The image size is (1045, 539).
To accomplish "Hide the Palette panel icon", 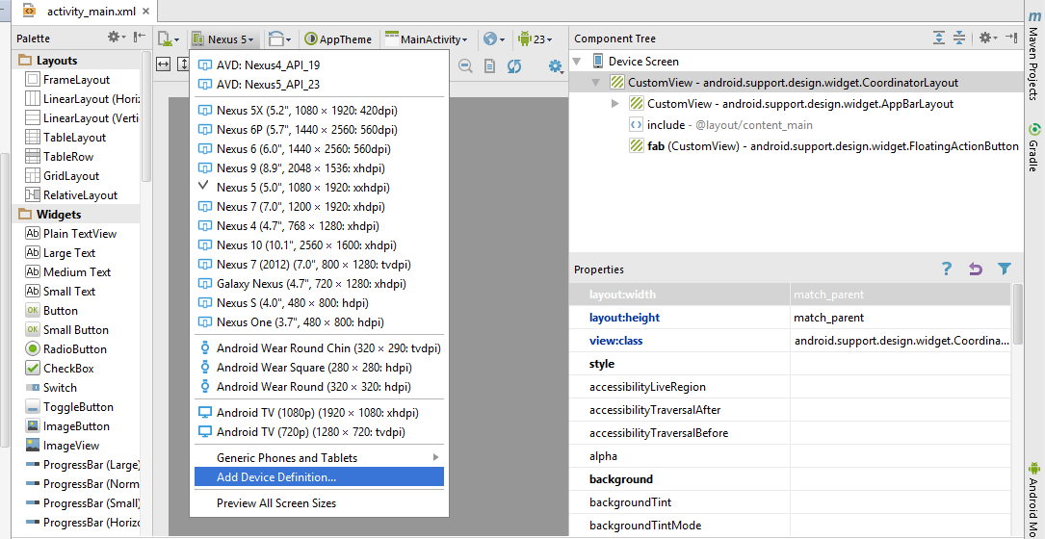I will point(139,38).
